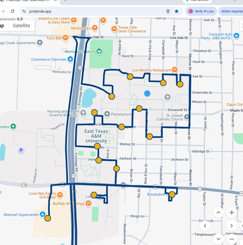Viewport: 243px width, 245px height.
Task: Click the Lee St label
Action: pyautogui.click(x=197, y=76)
